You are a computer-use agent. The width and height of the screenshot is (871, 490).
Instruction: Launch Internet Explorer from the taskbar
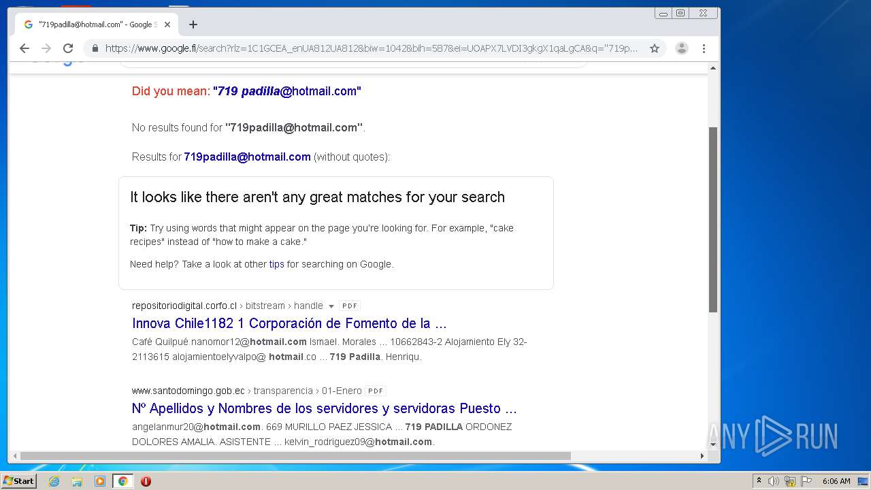(x=54, y=481)
